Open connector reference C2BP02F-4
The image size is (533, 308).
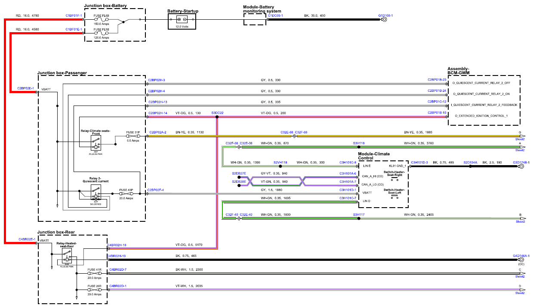click(155, 190)
